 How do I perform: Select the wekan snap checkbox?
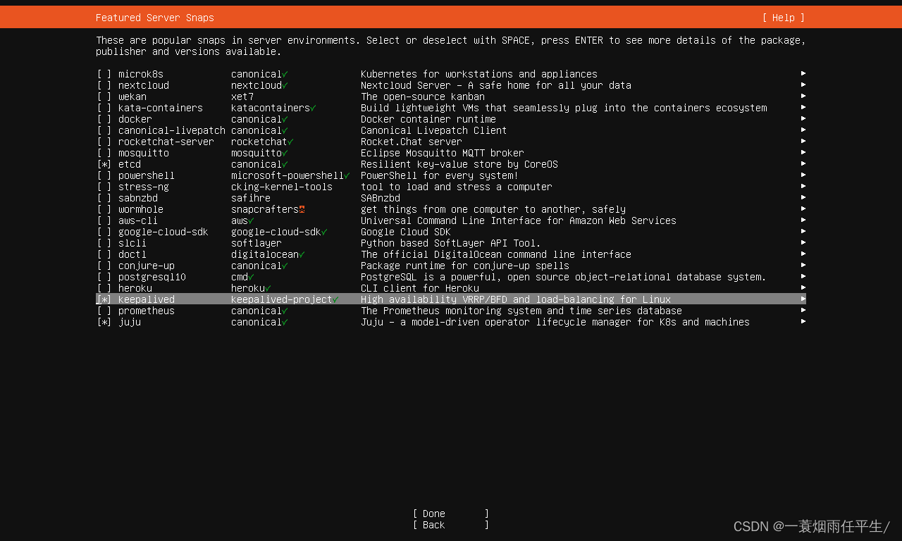pyautogui.click(x=104, y=97)
